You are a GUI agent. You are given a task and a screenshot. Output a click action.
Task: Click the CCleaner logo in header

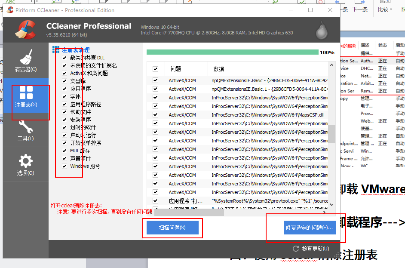25,30
